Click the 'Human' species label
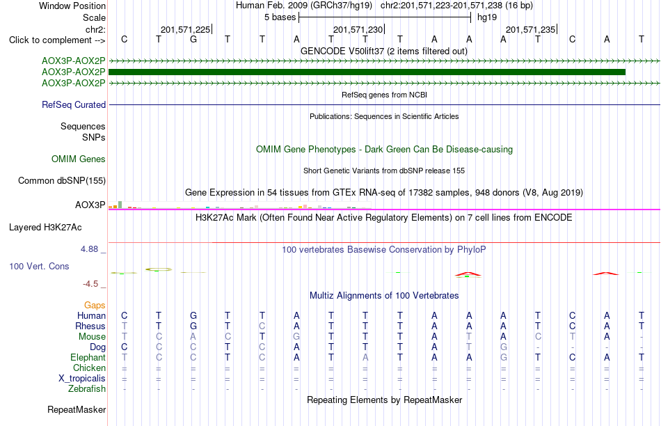661x426 pixels. click(91, 315)
